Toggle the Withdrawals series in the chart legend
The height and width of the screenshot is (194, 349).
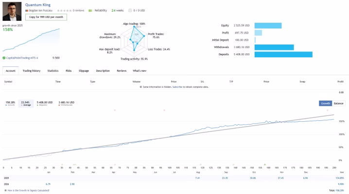pyautogui.click(x=66, y=103)
